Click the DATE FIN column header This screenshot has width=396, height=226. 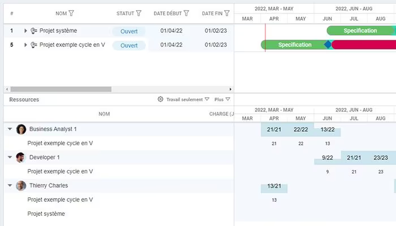tap(212, 14)
